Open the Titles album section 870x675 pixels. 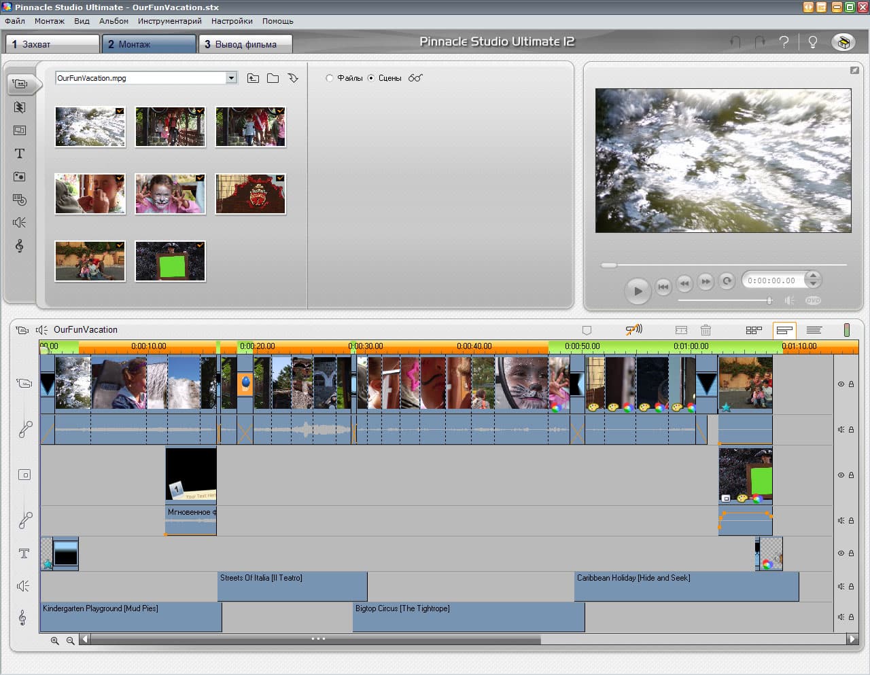(x=20, y=153)
